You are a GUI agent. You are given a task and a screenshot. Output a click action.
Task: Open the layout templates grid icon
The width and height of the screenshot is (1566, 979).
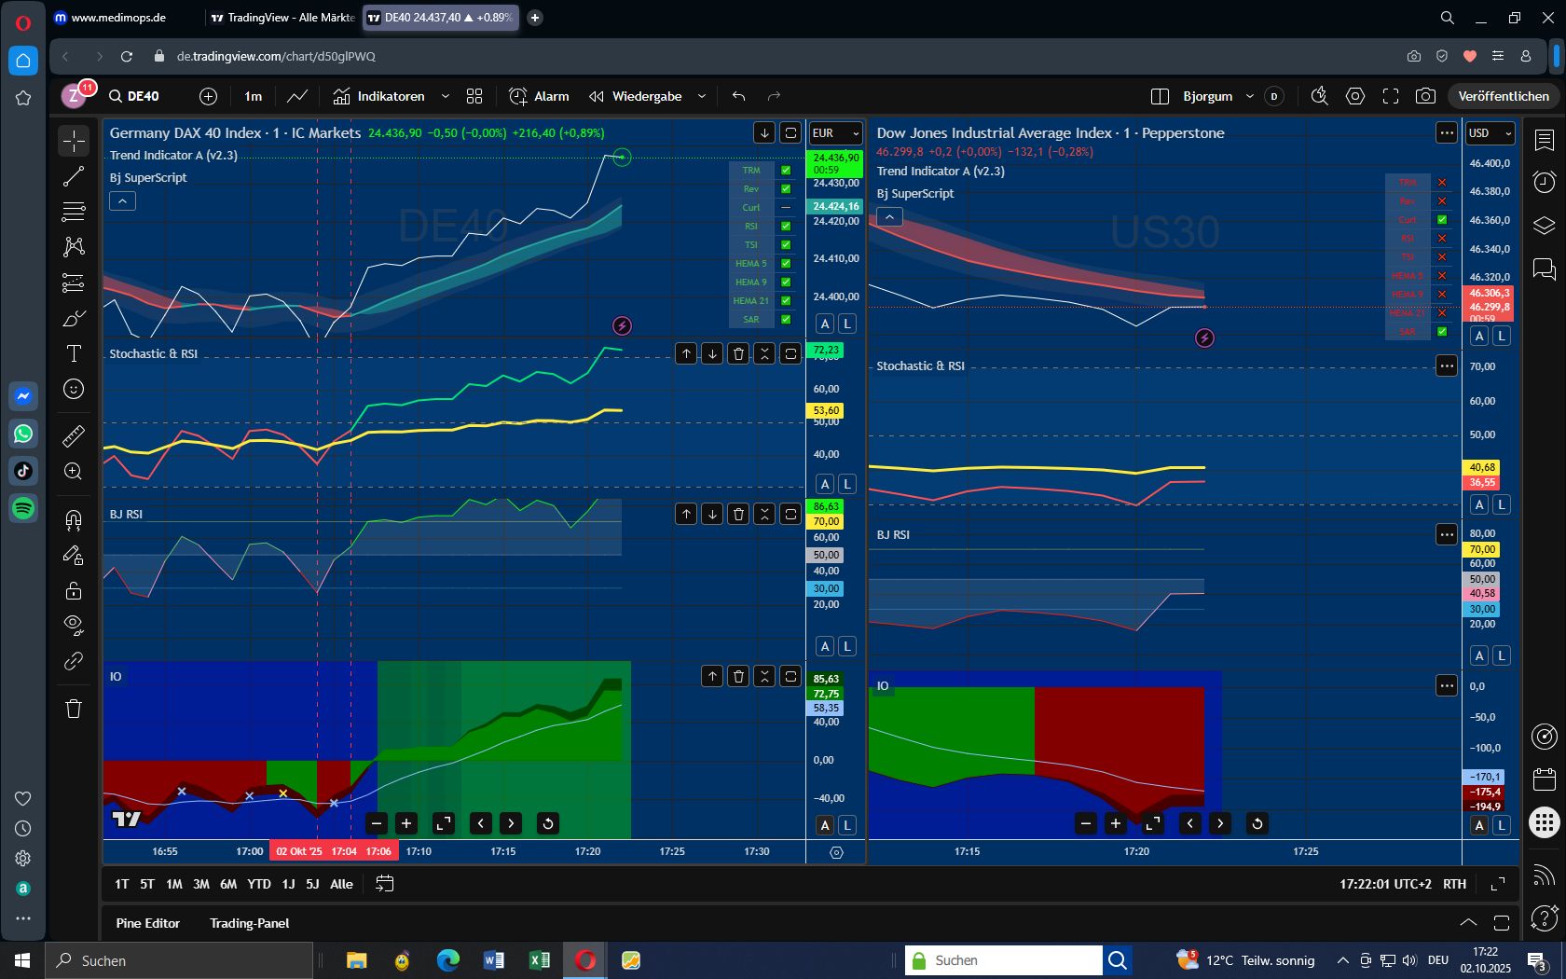474,96
